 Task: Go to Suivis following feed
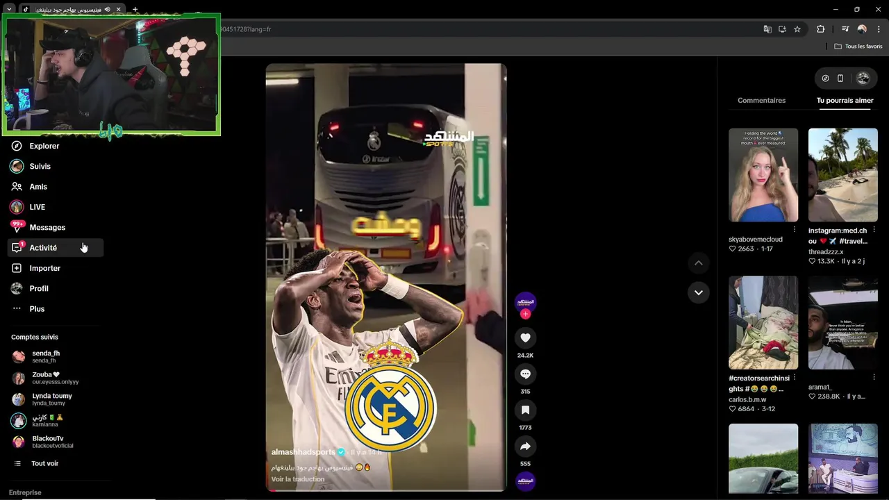coord(40,167)
